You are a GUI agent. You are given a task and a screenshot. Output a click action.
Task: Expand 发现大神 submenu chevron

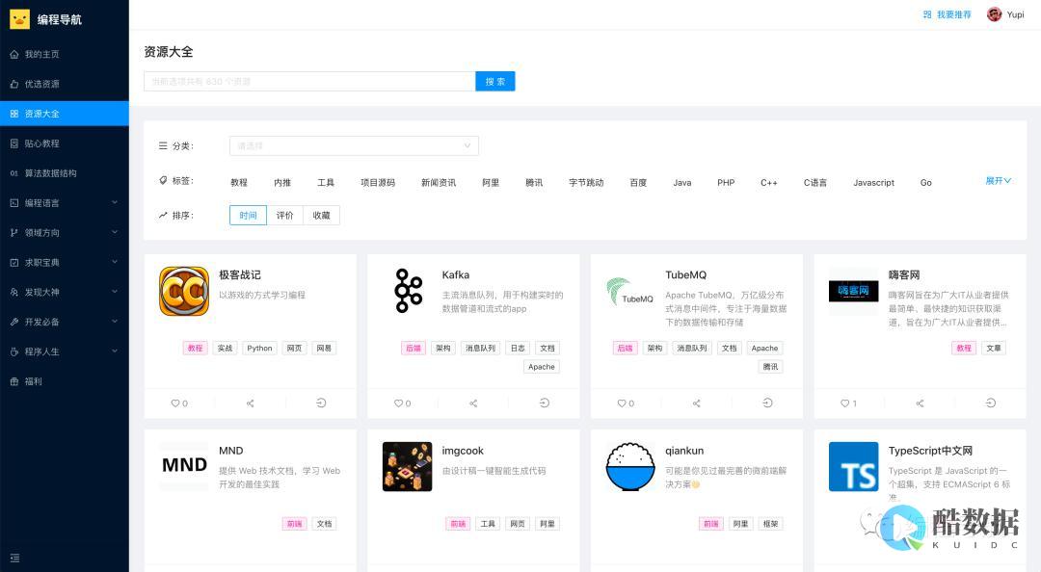[114, 292]
